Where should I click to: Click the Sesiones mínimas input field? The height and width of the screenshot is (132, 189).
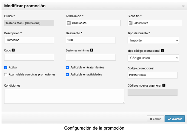[91, 57]
